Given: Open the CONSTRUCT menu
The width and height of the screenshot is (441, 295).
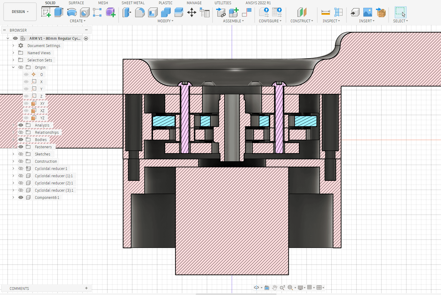Looking at the screenshot, I should coord(302,21).
